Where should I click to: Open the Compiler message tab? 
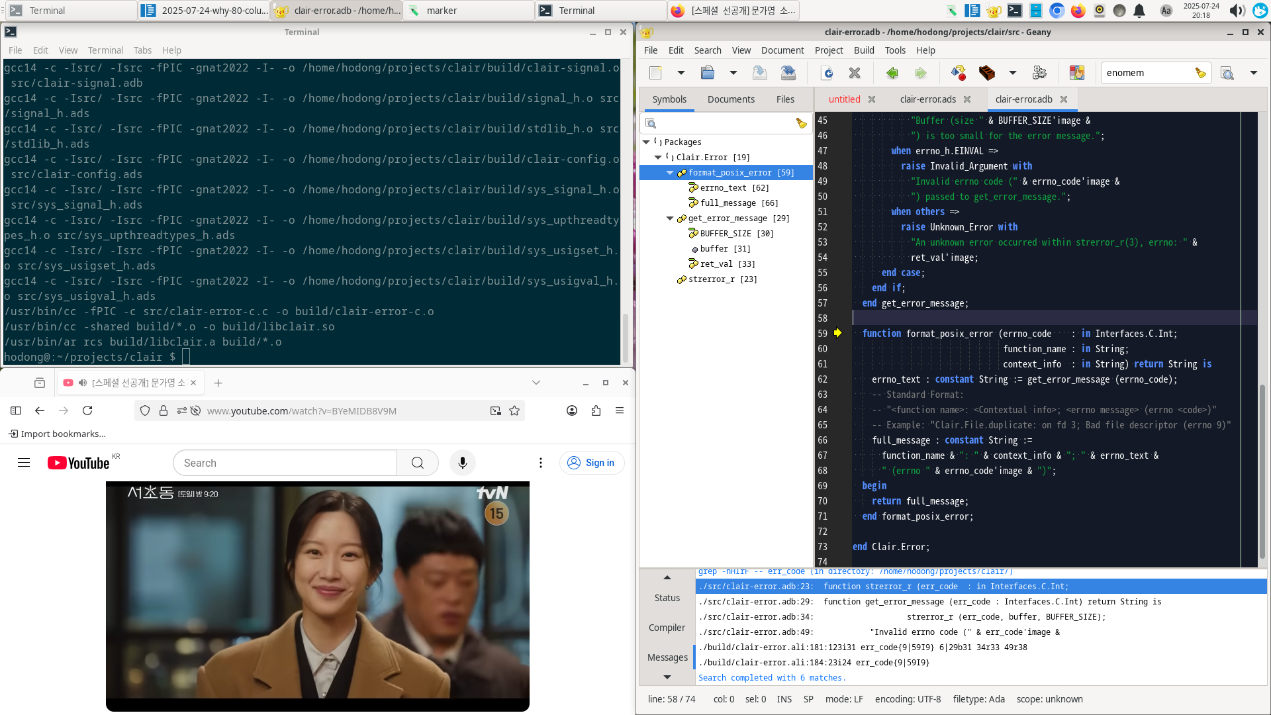click(667, 628)
